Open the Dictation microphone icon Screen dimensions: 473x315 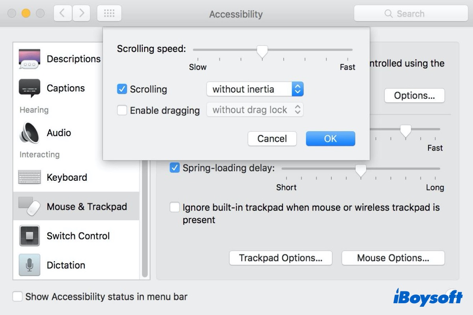click(x=30, y=265)
